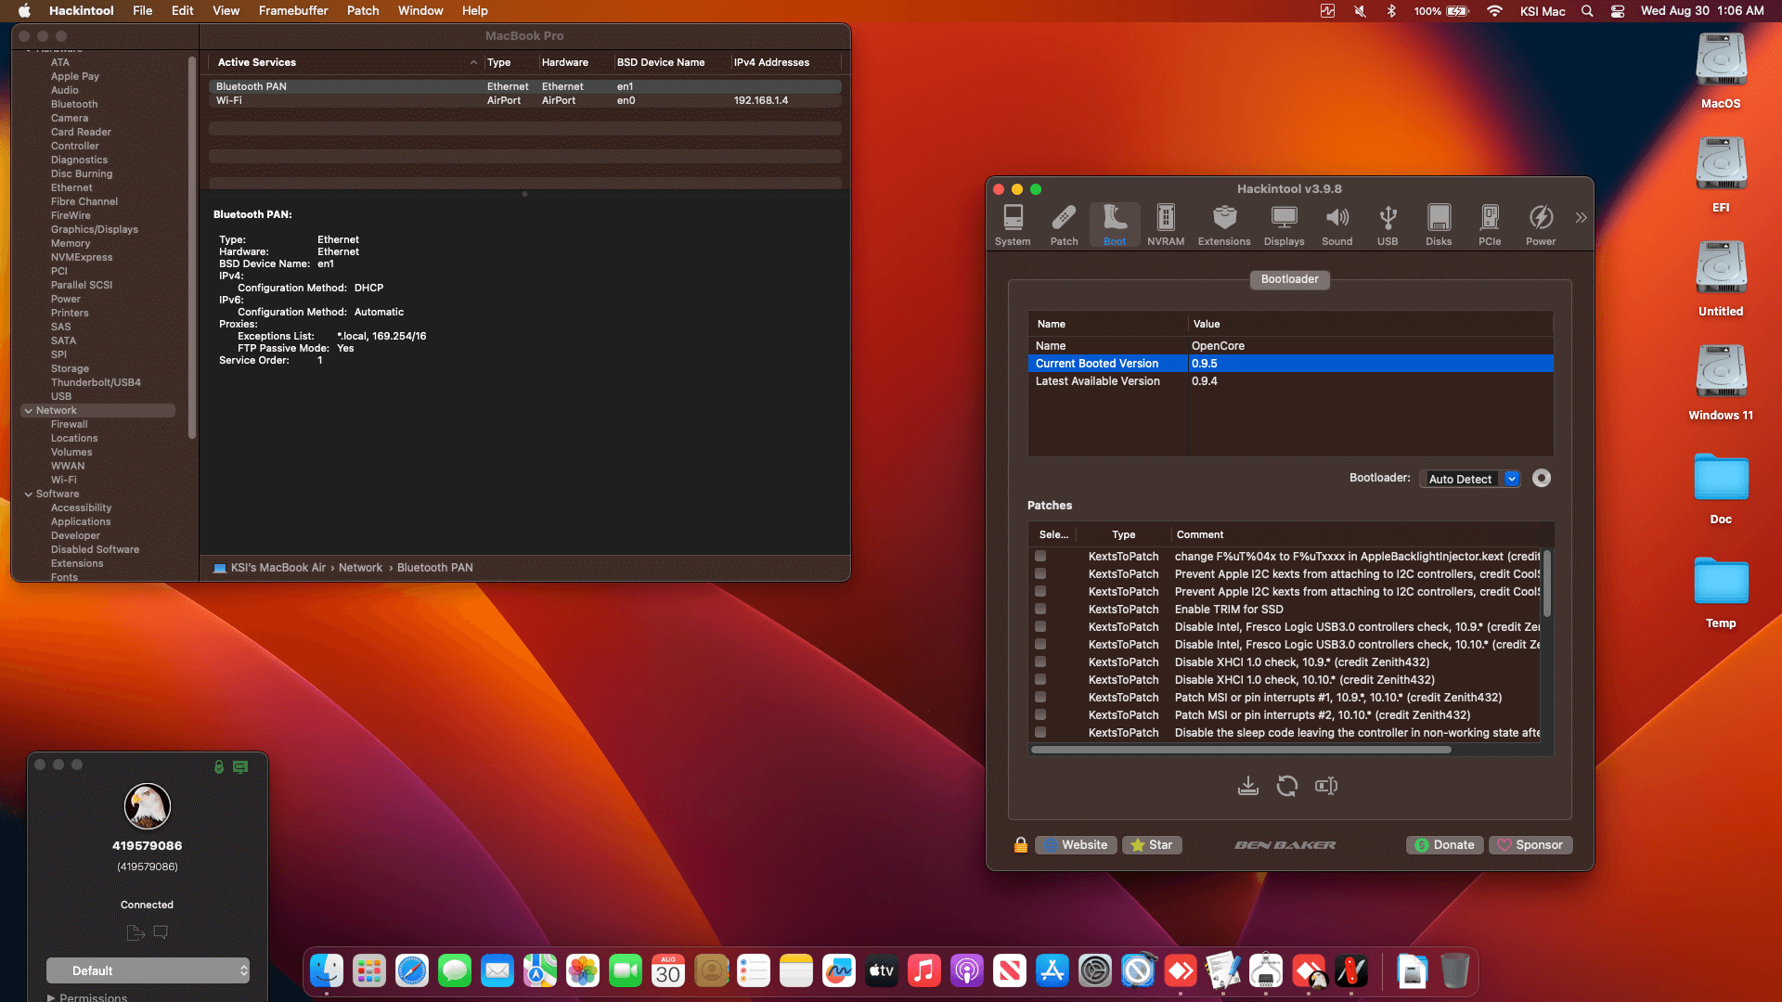Open the Framebuffer menu
This screenshot has height=1002, width=1782.
click(292, 11)
